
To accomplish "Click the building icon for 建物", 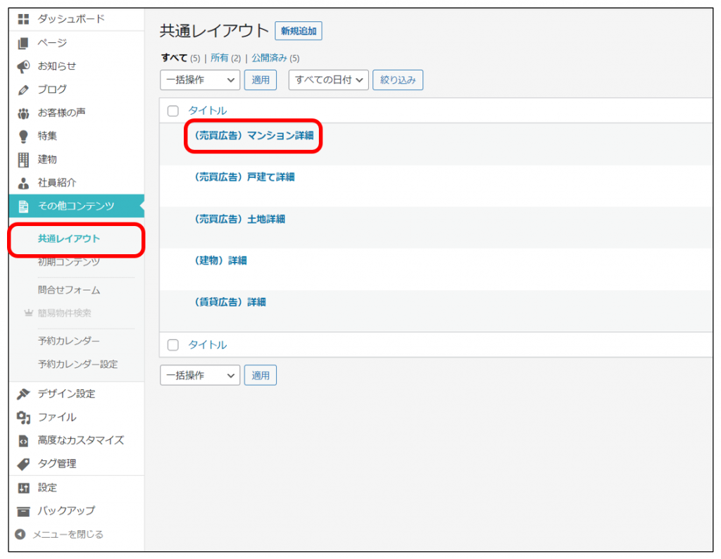I will tap(23, 159).
